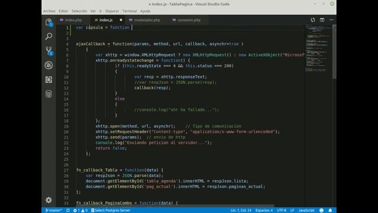
Task: Synchronize changes in the status bar
Action: point(68,211)
